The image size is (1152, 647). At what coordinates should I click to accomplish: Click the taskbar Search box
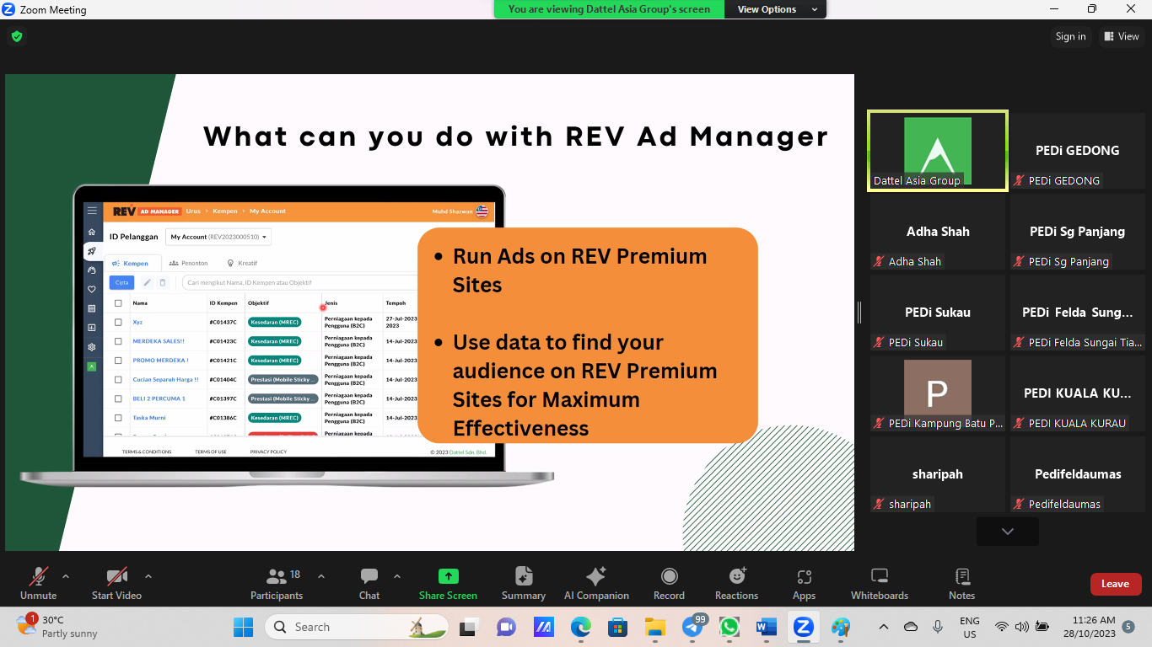tap(358, 627)
